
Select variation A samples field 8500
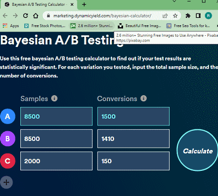(x=56, y=116)
